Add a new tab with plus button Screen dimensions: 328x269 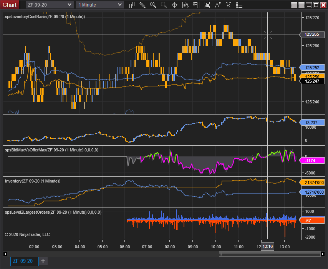(x=43, y=261)
